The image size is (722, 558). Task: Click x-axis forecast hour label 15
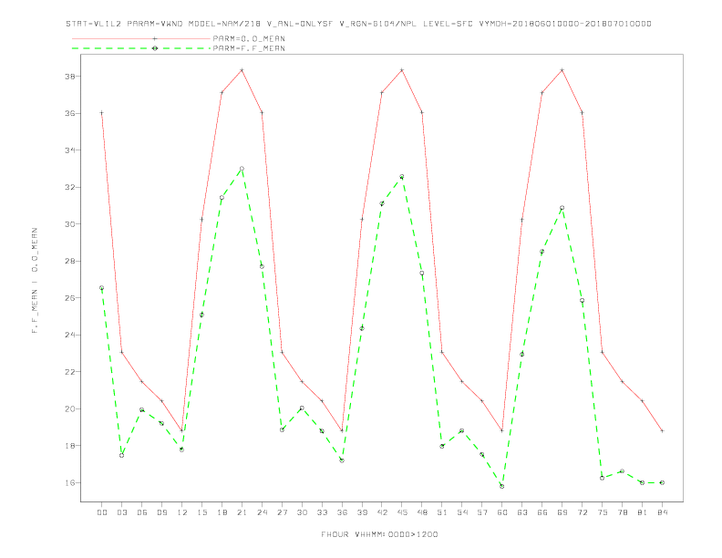tap(201, 512)
